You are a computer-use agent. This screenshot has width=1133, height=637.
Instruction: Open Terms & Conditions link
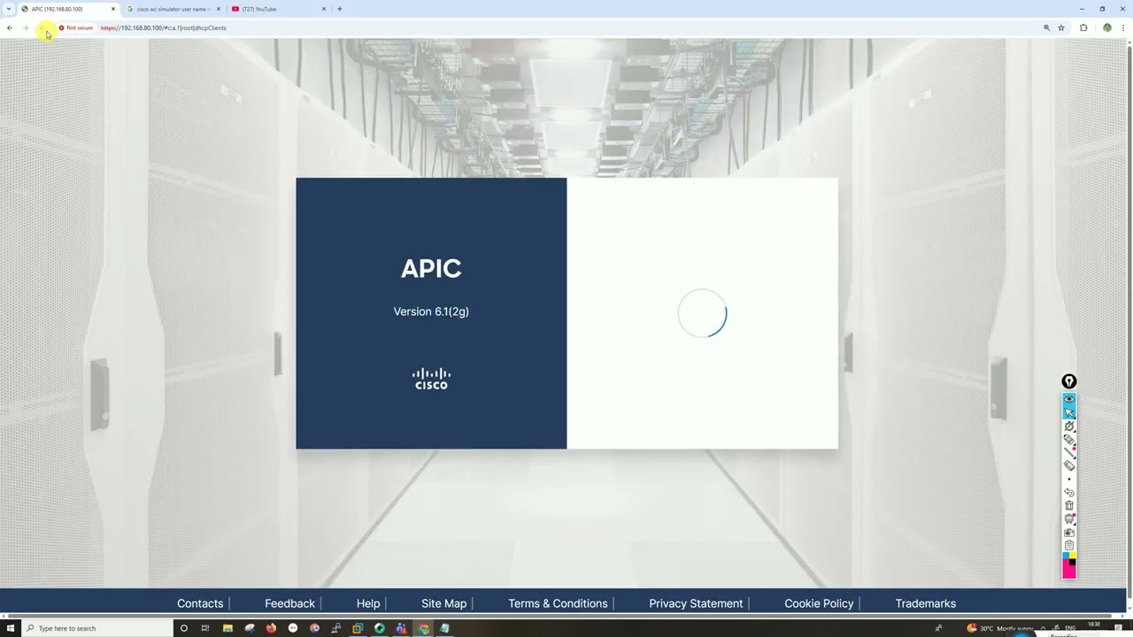(x=558, y=603)
